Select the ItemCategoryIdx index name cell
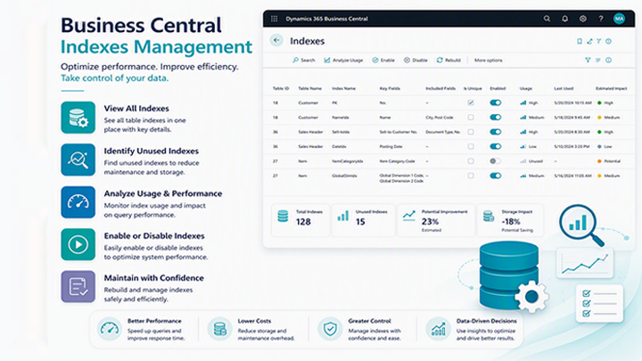Image resolution: width=642 pixels, height=361 pixels. pyautogui.click(x=347, y=161)
